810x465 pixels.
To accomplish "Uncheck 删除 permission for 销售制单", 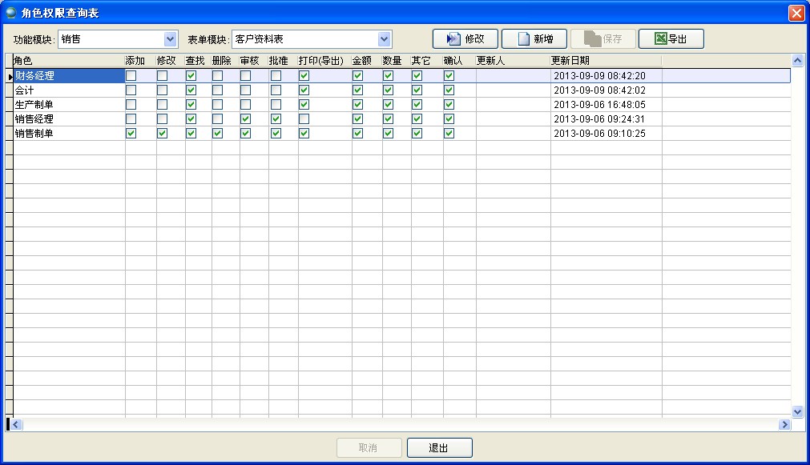I will tap(218, 134).
